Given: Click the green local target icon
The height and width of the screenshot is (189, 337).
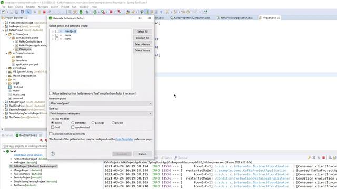Looking at the screenshot, I should [x=8, y=151].
